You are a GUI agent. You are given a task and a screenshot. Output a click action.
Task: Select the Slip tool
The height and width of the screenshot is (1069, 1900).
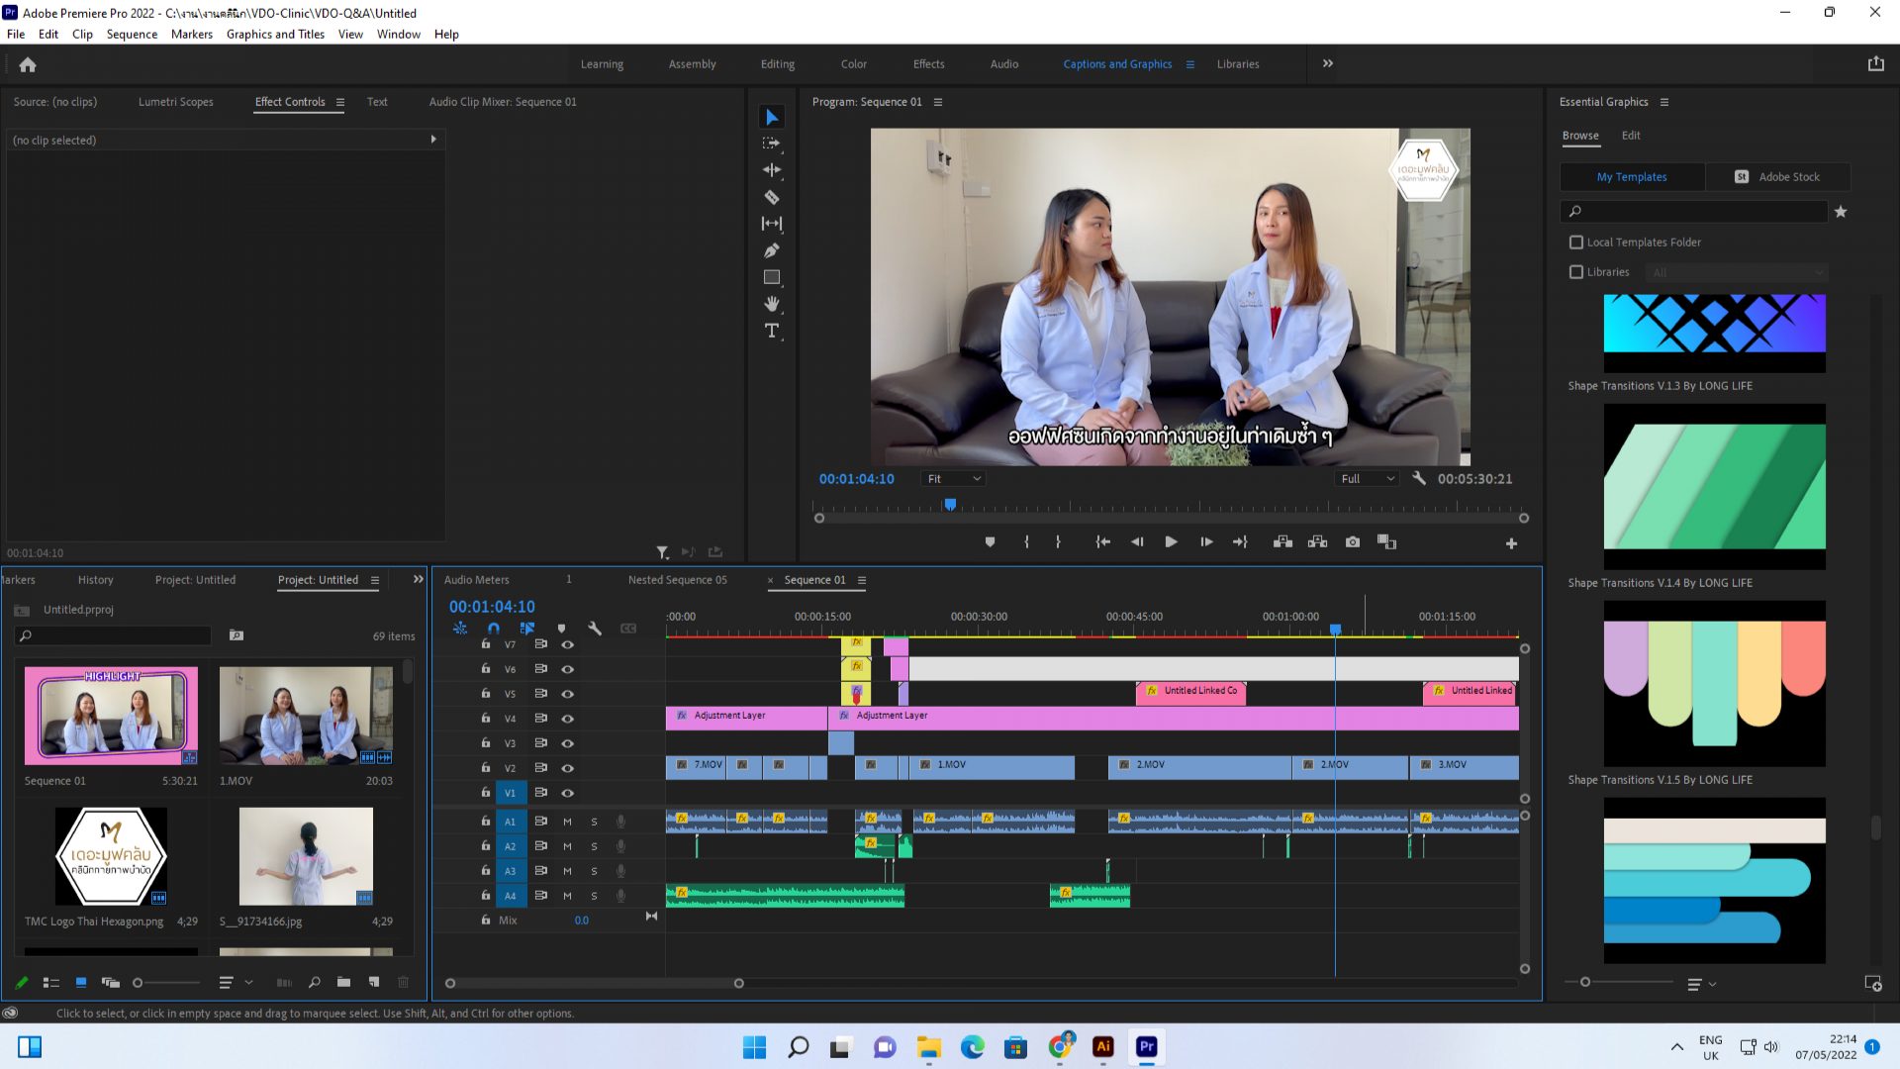(772, 224)
